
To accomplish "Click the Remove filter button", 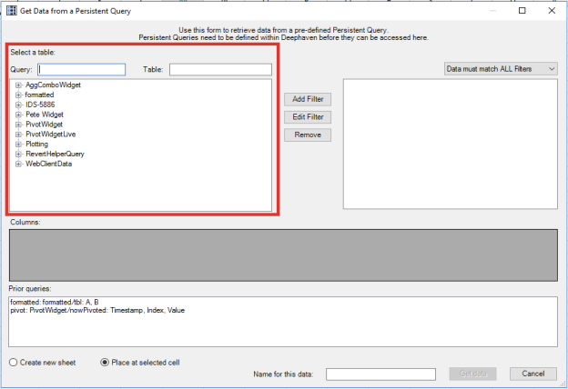I will 308,135.
